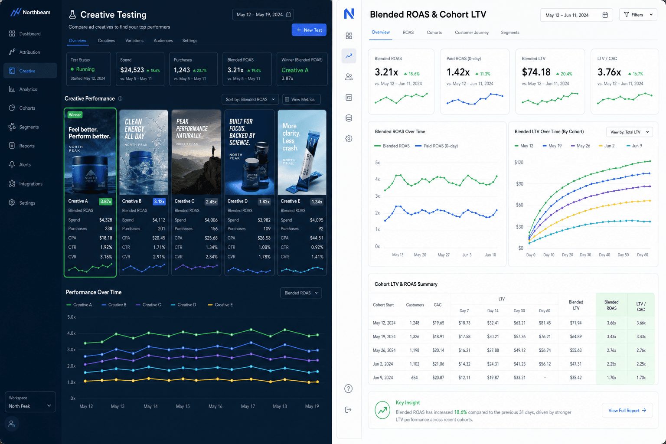
Task: Toggle Creative B legend in Performance Over Time
Action: coord(114,305)
